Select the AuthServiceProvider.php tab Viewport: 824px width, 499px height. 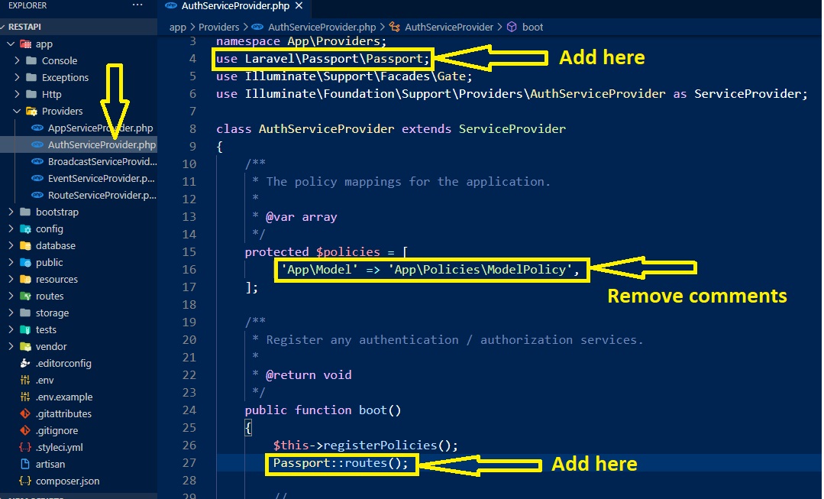pos(236,6)
